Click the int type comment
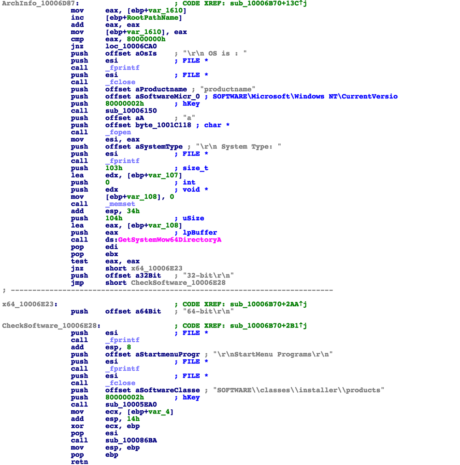This screenshot has height=465, width=460. [189, 183]
